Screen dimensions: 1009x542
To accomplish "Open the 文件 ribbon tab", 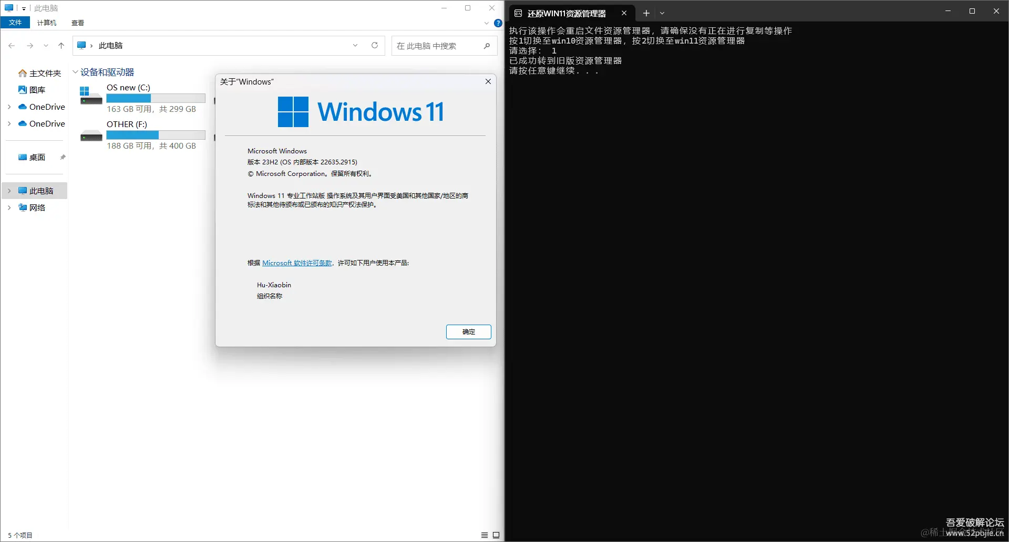I will tap(15, 23).
